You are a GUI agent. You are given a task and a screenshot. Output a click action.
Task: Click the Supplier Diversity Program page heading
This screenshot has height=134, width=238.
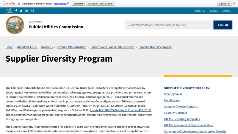[x=59, y=59]
